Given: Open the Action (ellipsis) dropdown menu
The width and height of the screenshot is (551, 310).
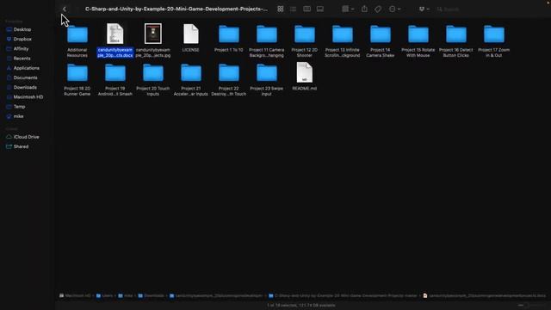Looking at the screenshot, I should coord(394,9).
